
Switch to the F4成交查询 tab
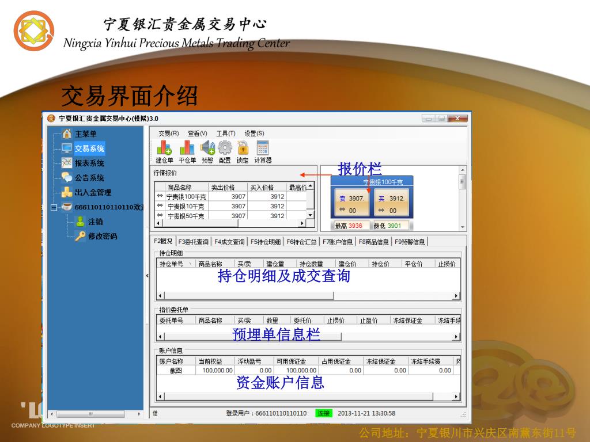229,242
